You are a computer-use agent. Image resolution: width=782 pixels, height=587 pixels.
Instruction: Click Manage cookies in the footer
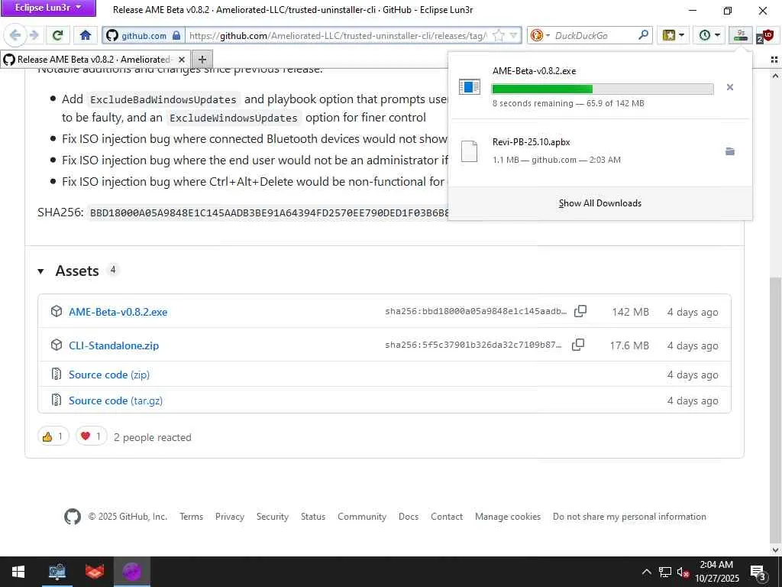pyautogui.click(x=508, y=517)
